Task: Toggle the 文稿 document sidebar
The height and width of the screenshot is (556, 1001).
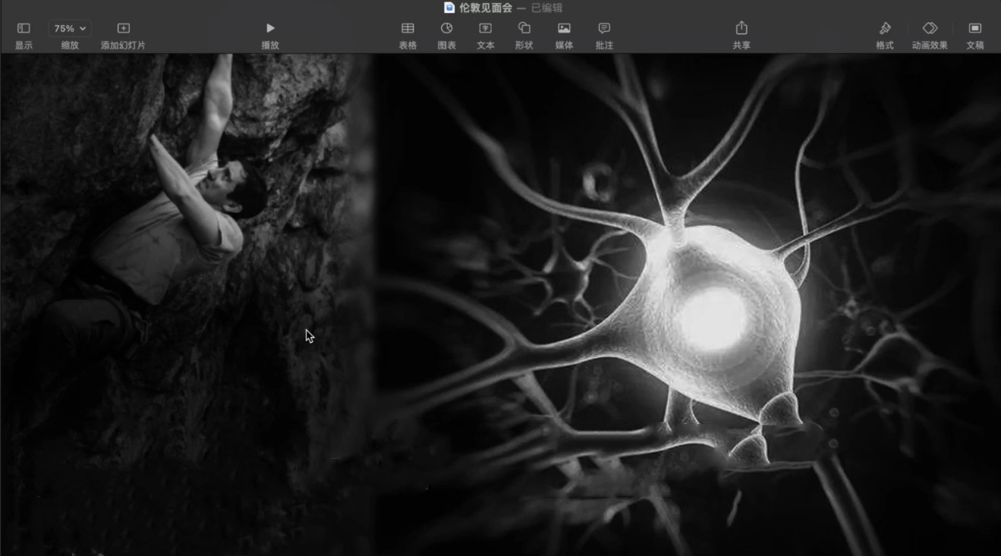Action: 975,29
